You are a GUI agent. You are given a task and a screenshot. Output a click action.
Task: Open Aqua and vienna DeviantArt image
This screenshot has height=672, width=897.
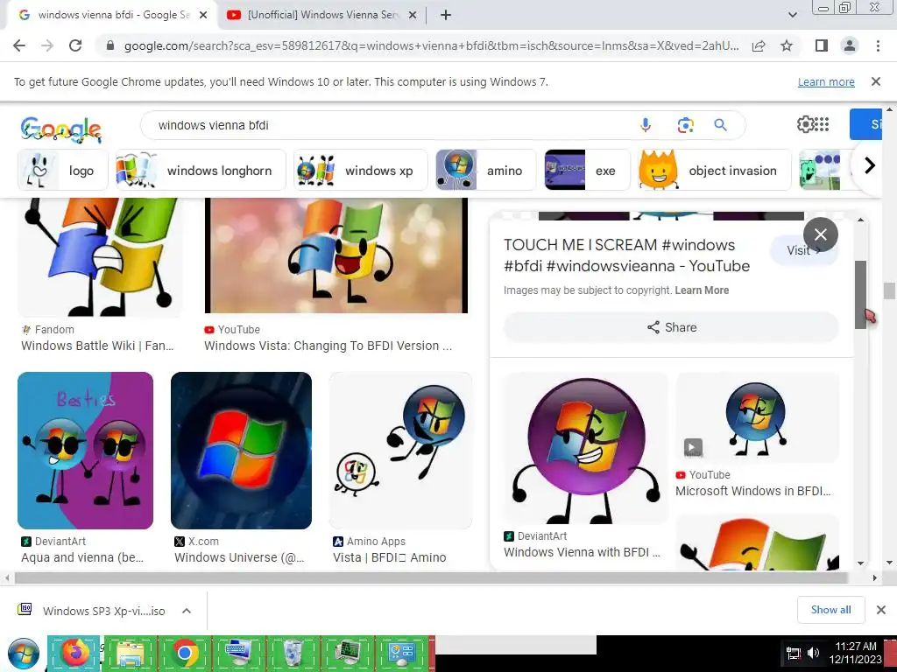85,451
